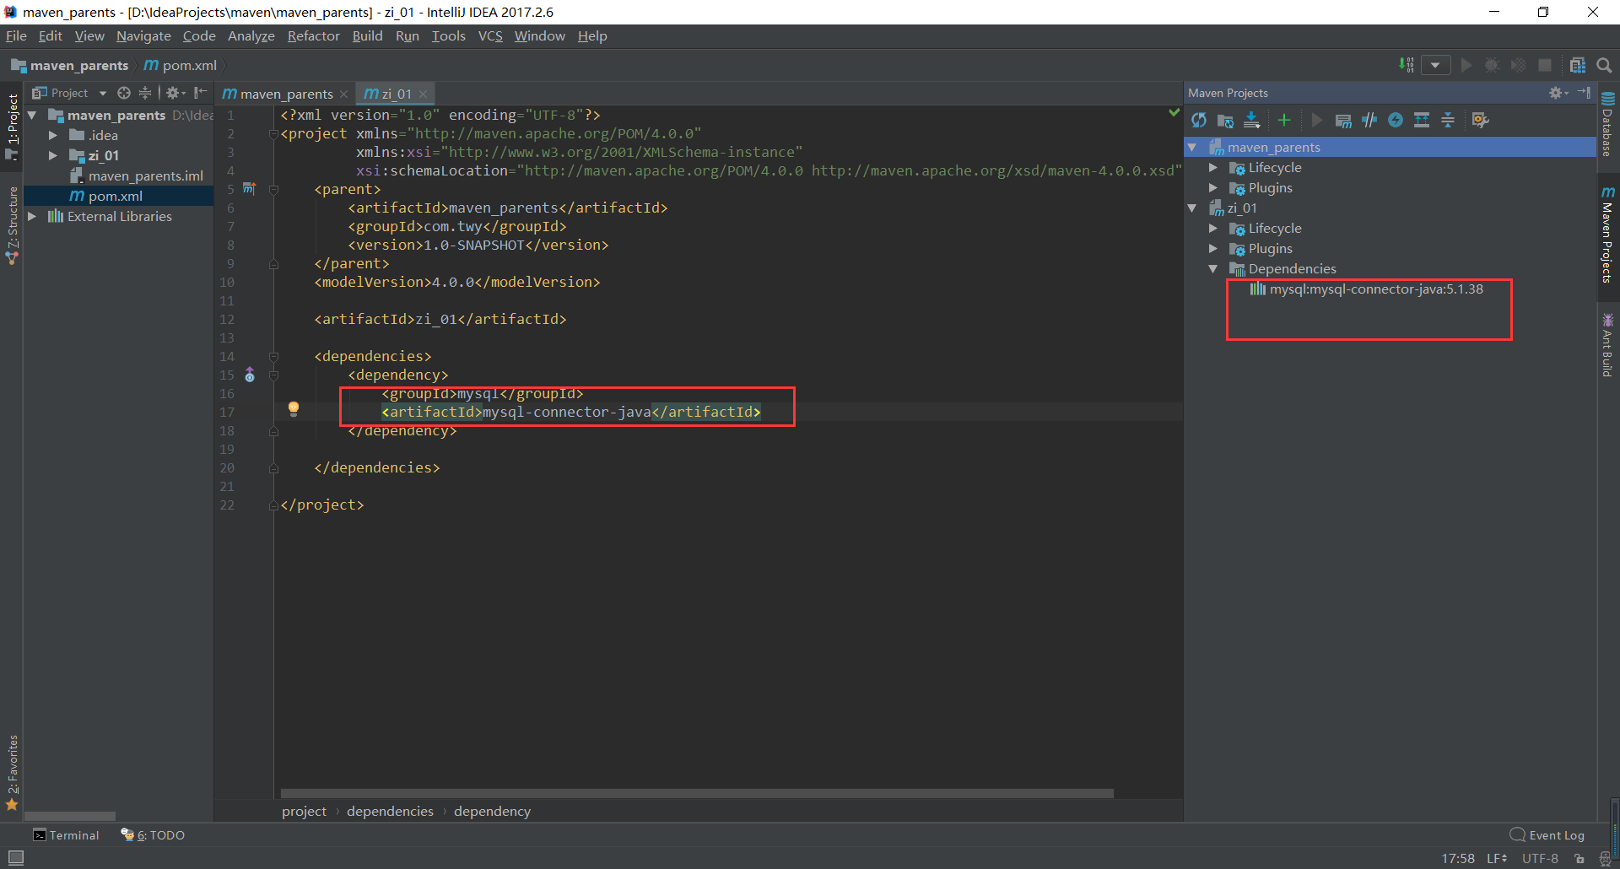This screenshot has width=1620, height=869.
Task: Toggle Maven skip tests mode
Action: [x=1396, y=121]
